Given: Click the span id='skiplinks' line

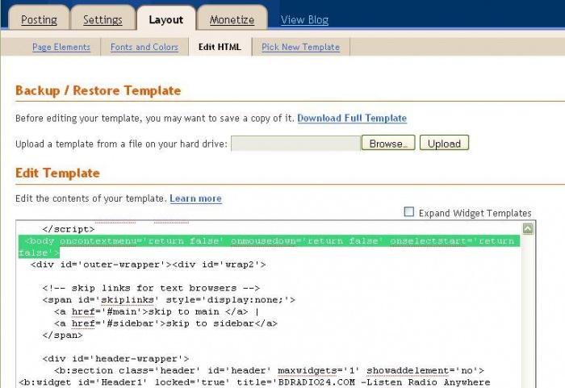Looking at the screenshot, I should click(169, 300).
